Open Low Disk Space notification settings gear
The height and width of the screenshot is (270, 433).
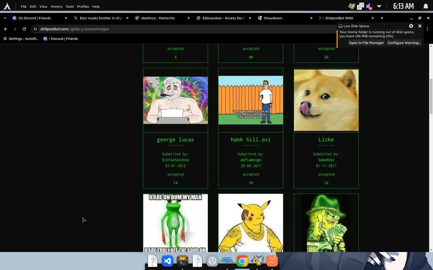pyautogui.click(x=411, y=26)
